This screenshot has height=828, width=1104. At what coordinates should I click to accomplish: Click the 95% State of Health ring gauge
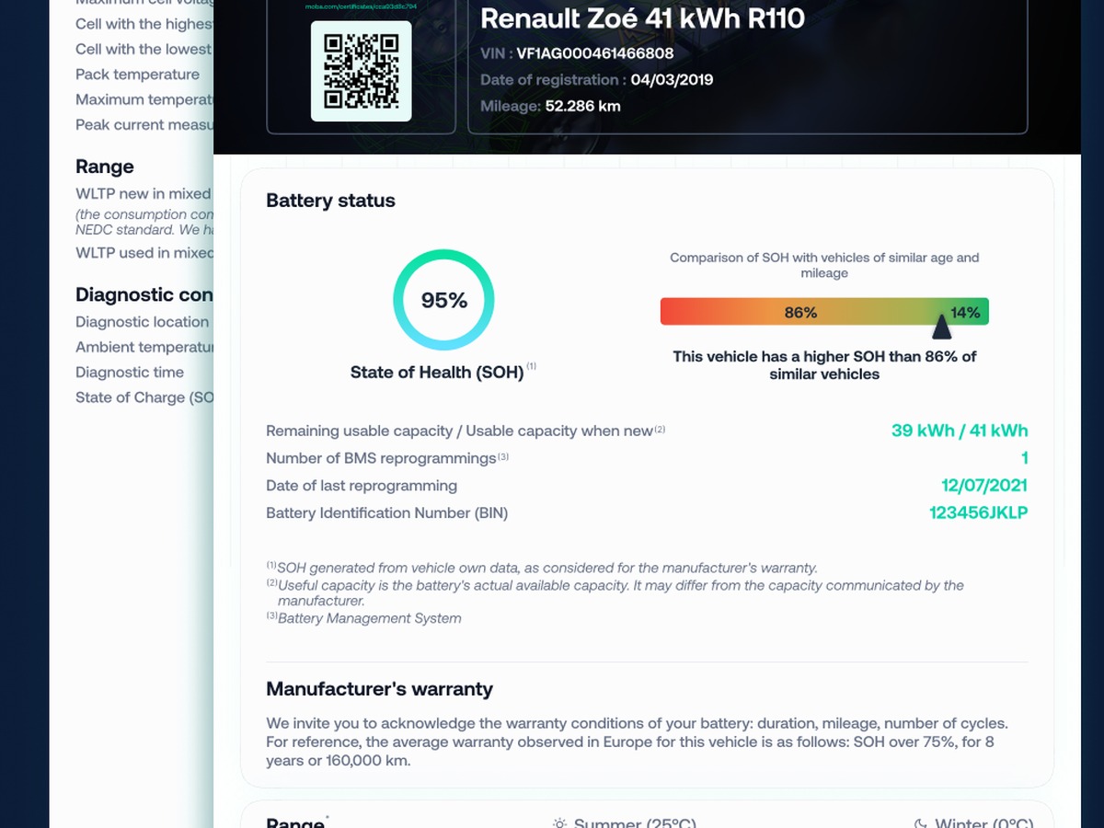pos(443,300)
